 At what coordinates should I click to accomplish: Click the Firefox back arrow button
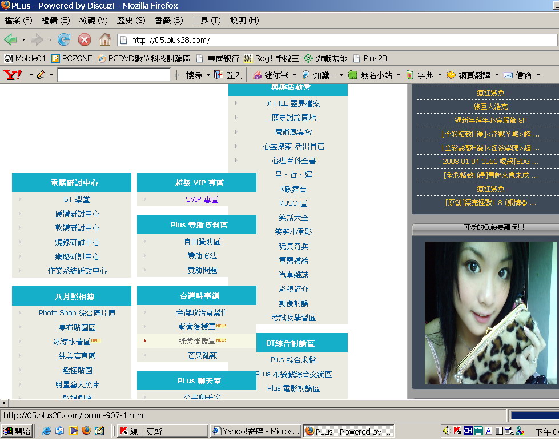[x=10, y=39]
